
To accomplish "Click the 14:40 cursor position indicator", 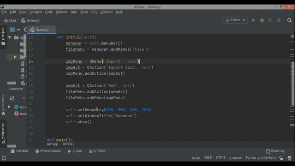I will tap(195, 158).
